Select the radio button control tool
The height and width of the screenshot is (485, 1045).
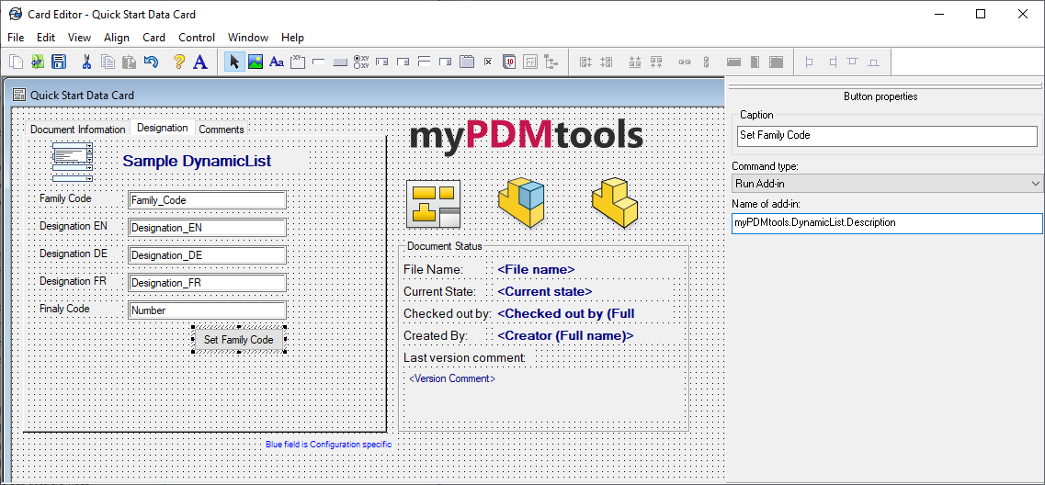click(360, 62)
